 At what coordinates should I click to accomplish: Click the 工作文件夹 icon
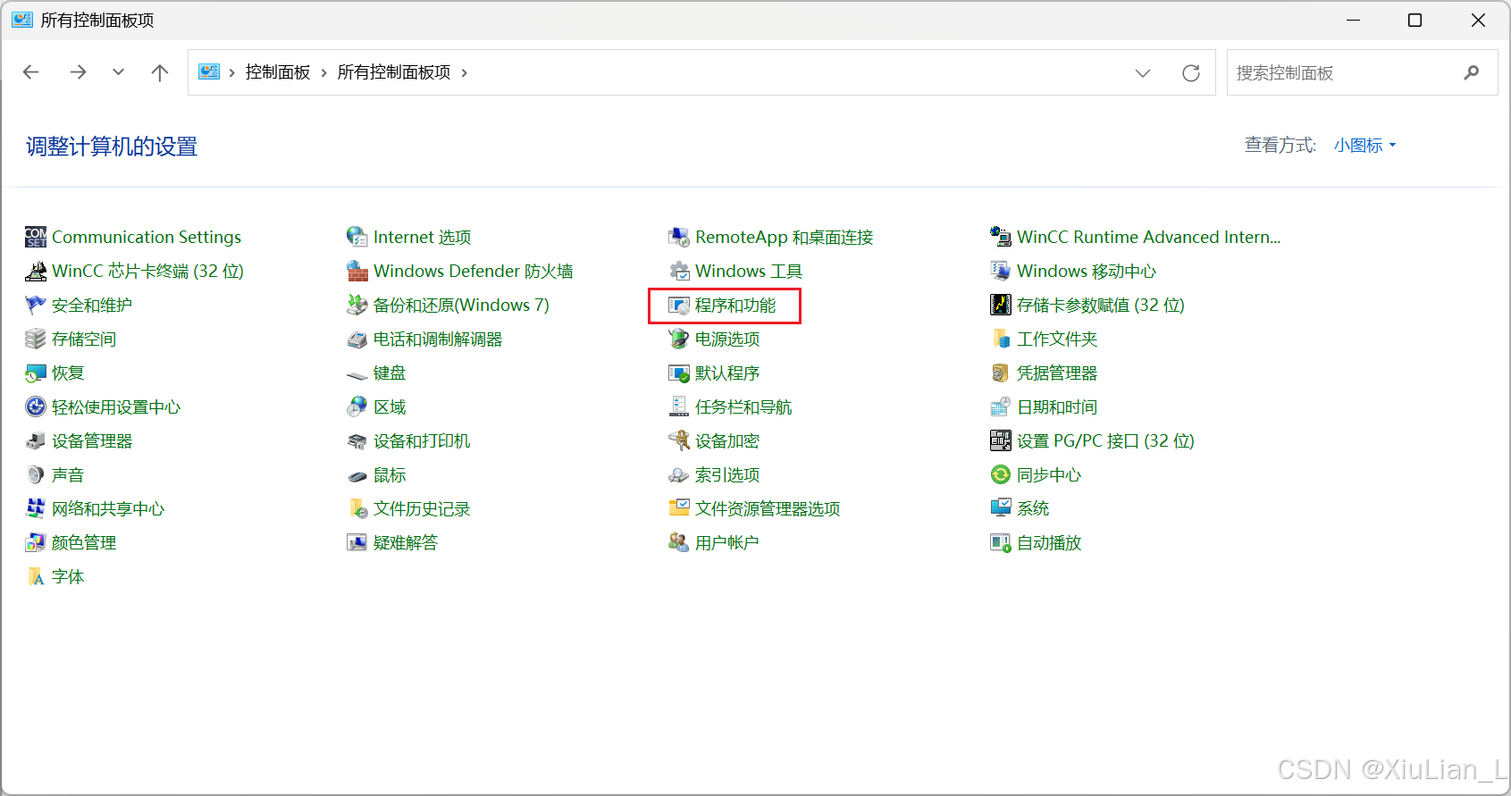pos(1001,339)
